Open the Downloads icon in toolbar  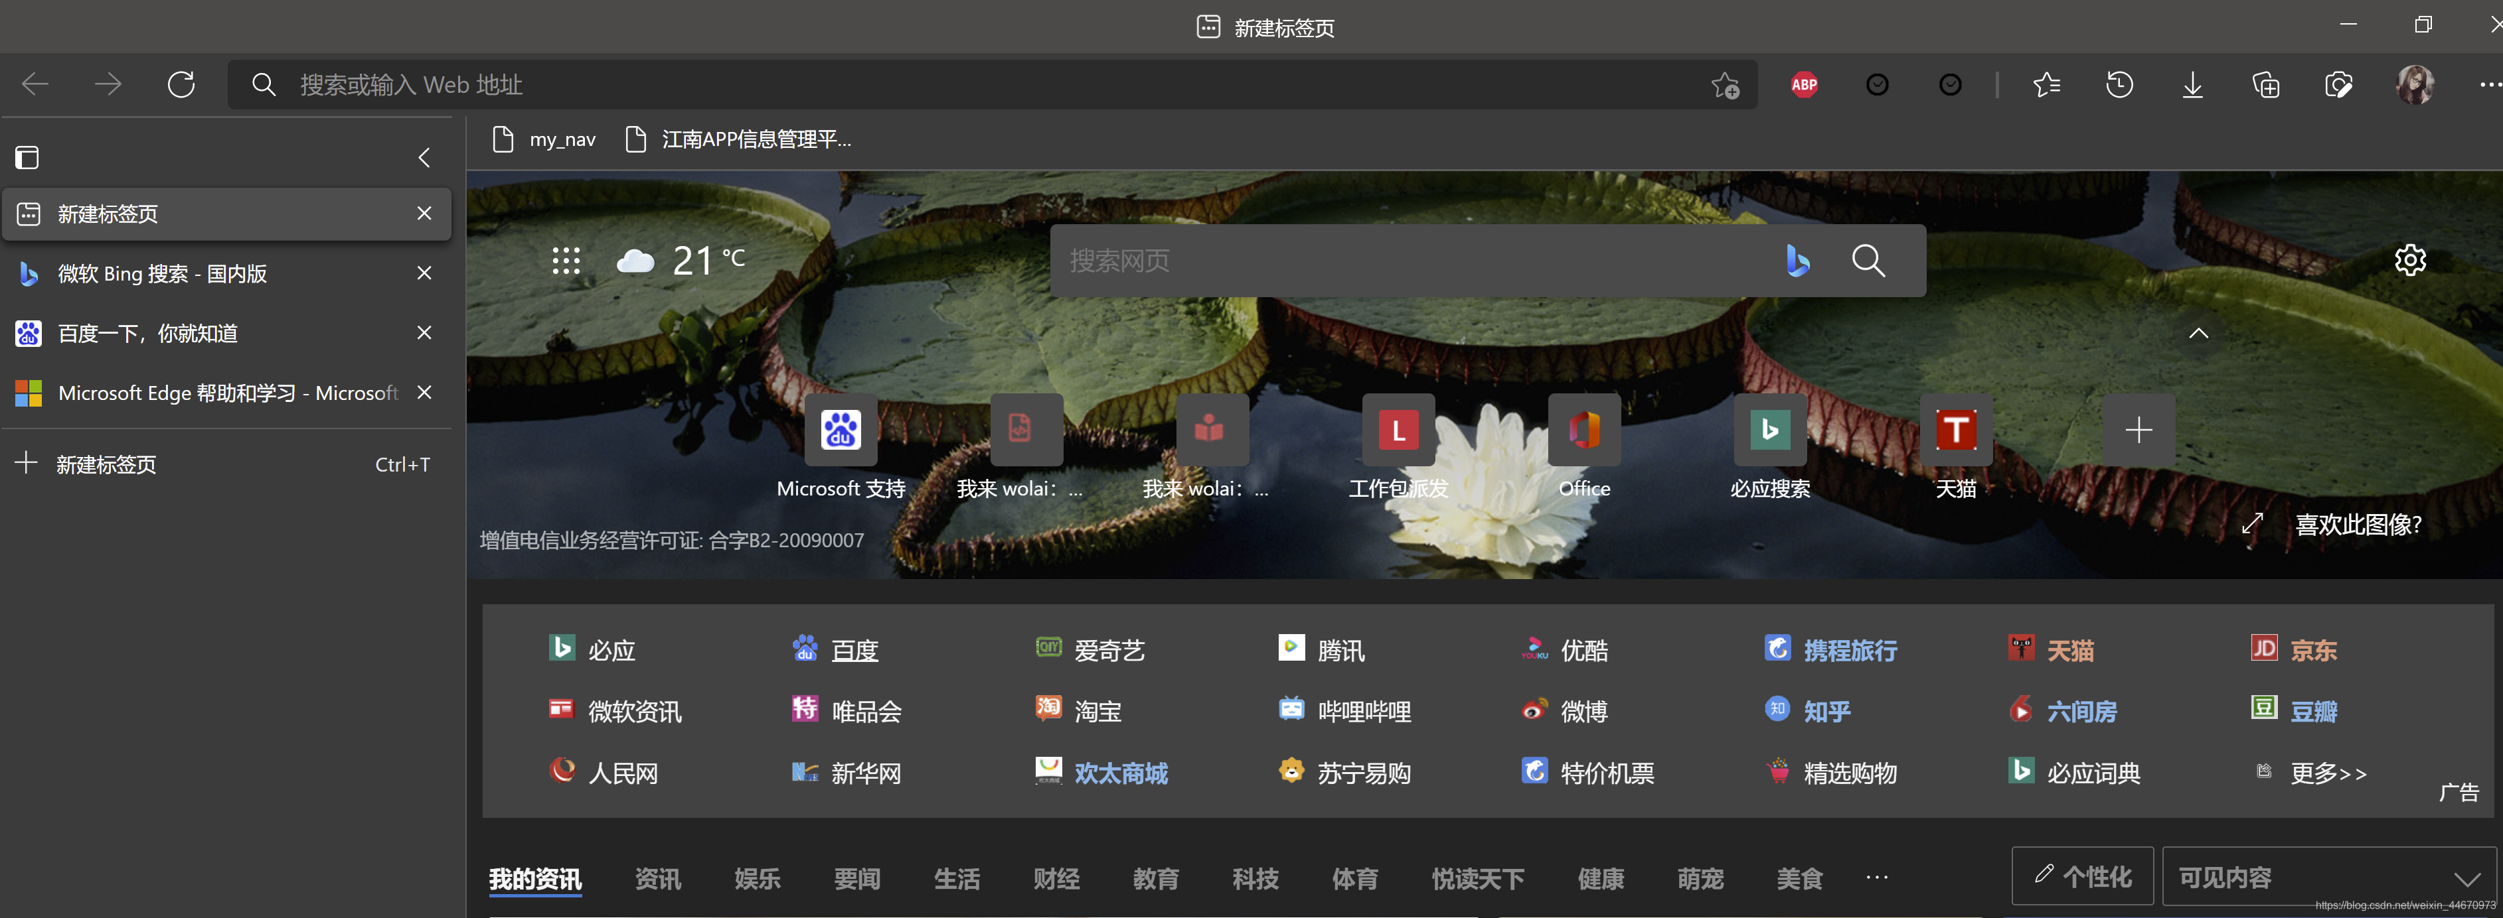(2192, 86)
